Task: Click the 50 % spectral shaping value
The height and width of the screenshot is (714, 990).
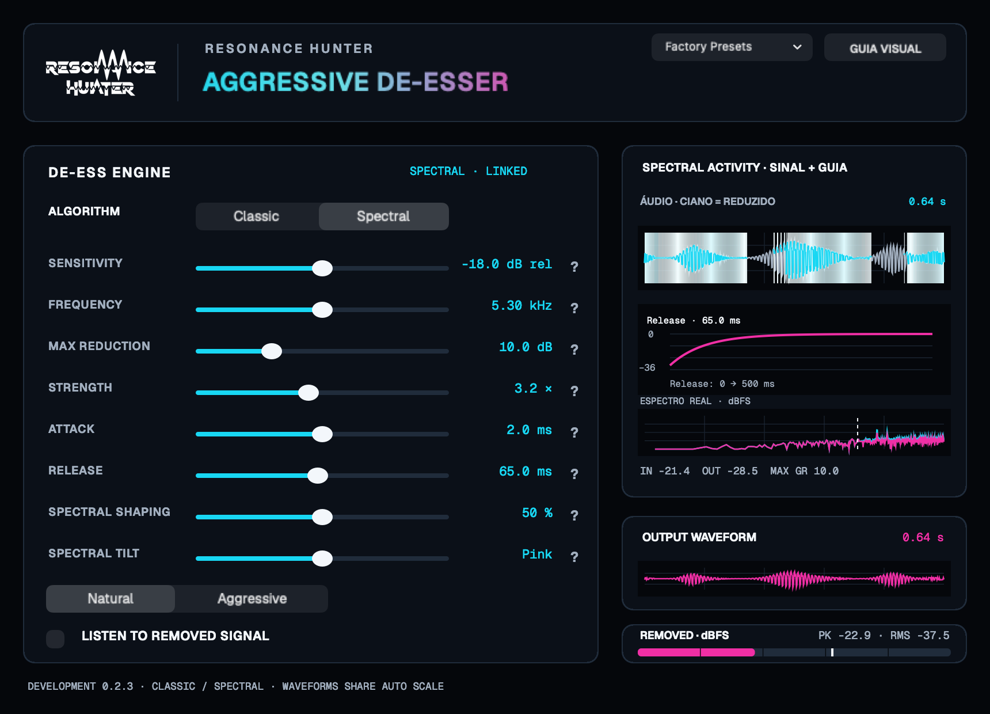Action: (537, 512)
